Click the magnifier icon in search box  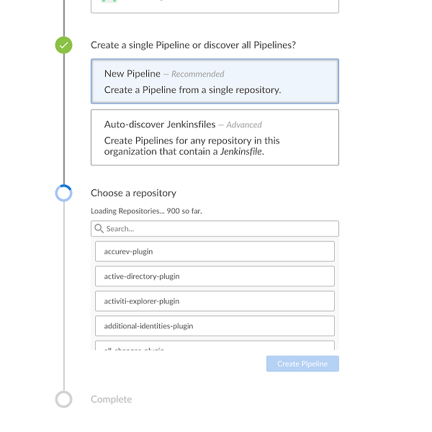[x=99, y=229]
